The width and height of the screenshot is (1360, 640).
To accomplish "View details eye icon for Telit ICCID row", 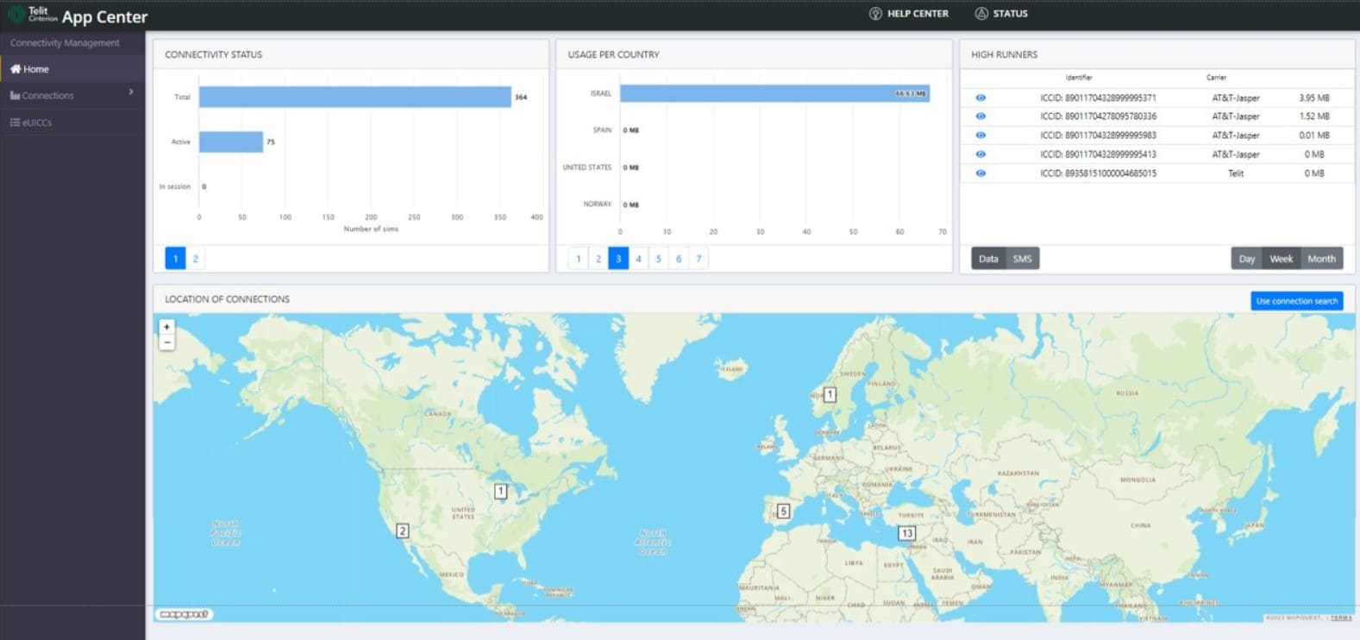I will [981, 173].
